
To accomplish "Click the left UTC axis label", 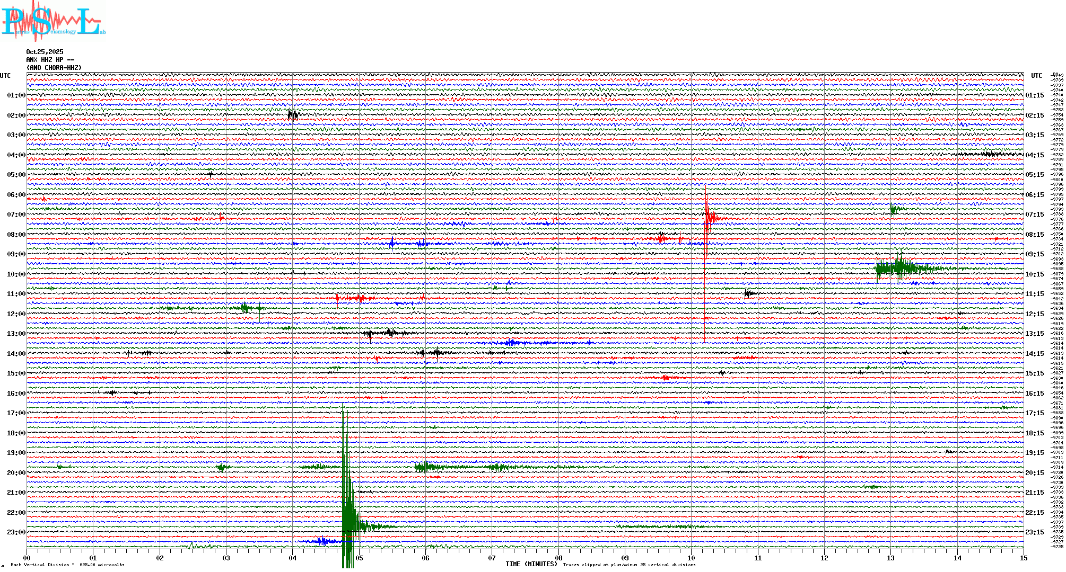I will (5, 76).
